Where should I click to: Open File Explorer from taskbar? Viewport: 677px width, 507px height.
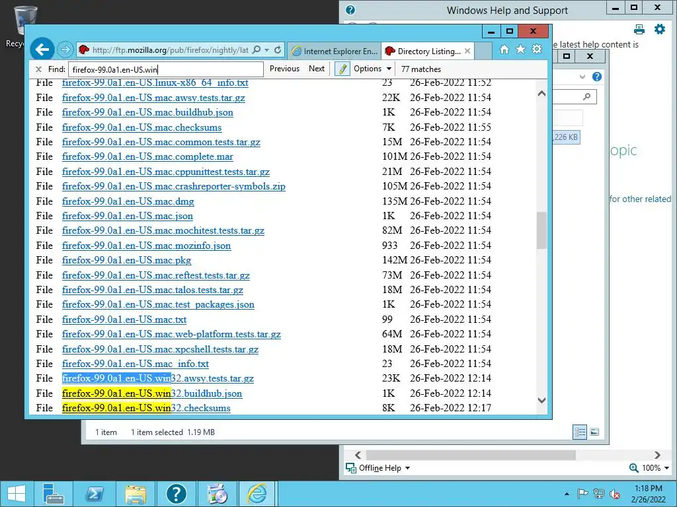(135, 494)
